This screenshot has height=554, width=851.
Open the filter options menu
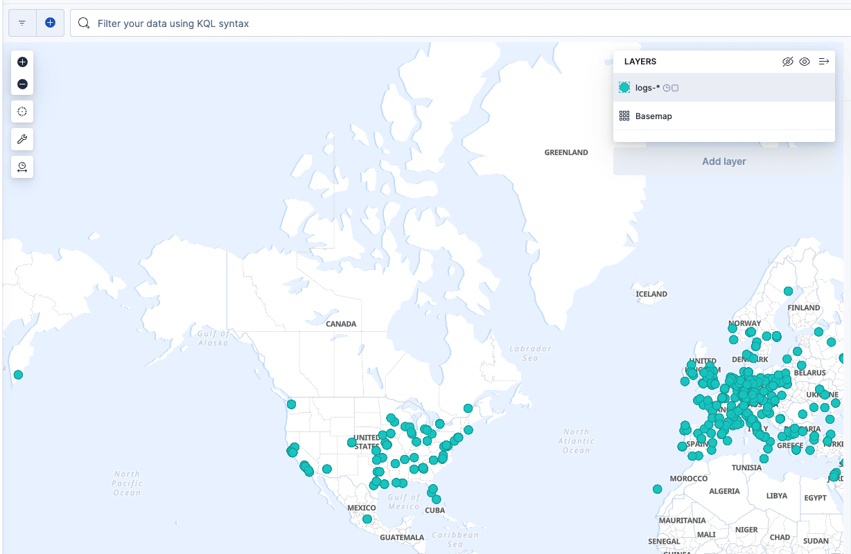(22, 23)
